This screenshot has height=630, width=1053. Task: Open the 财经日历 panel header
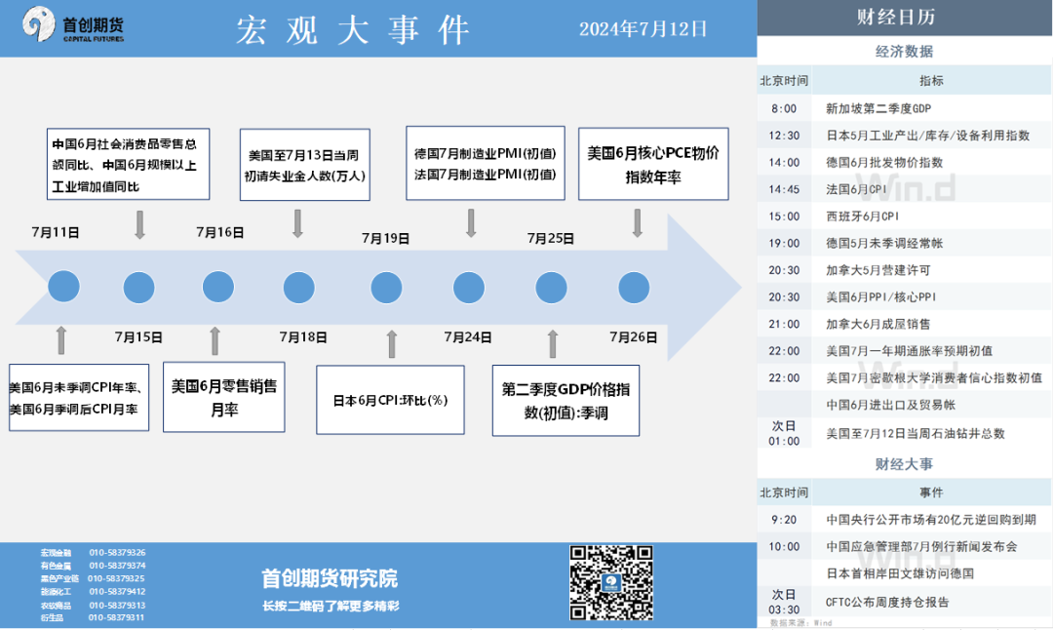point(904,18)
